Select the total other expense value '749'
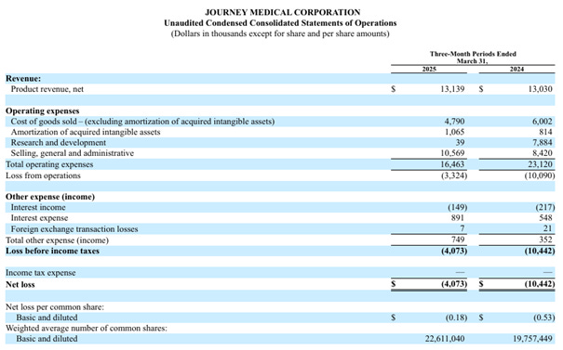This screenshot has height=350, width=563. [458, 240]
